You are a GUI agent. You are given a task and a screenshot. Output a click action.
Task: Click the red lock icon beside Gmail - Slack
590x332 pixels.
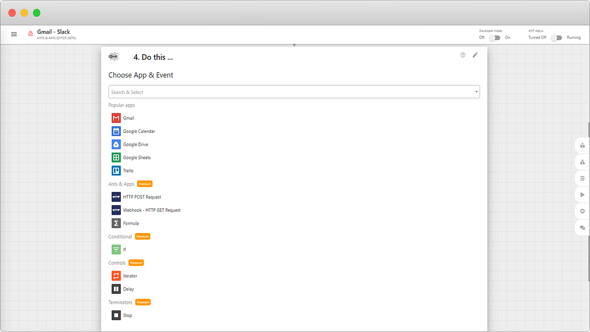30,34
